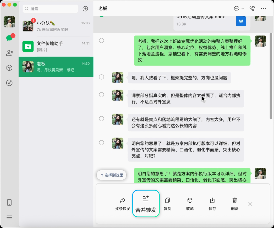Click the 14:30 timestamp of the 老板 chat

85,64
